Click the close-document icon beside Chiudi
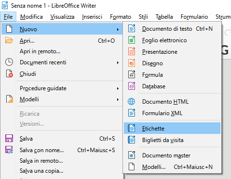This screenshot has height=179, width=231. [9, 73]
